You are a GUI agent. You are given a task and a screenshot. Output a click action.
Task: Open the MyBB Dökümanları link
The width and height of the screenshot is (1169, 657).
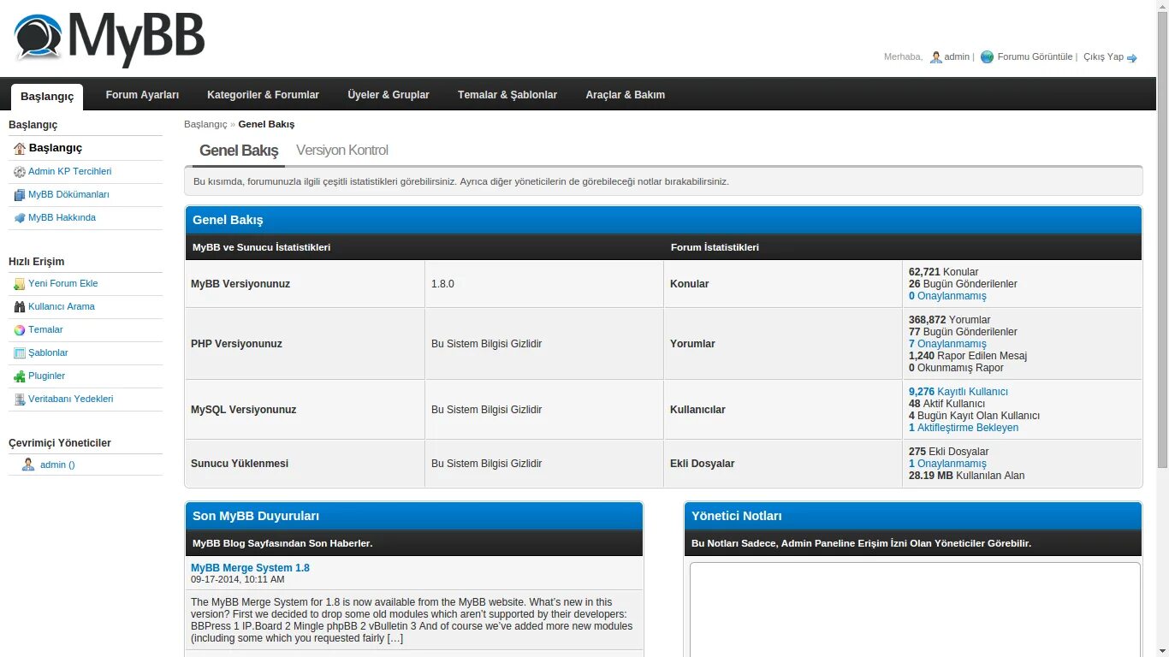(68, 194)
